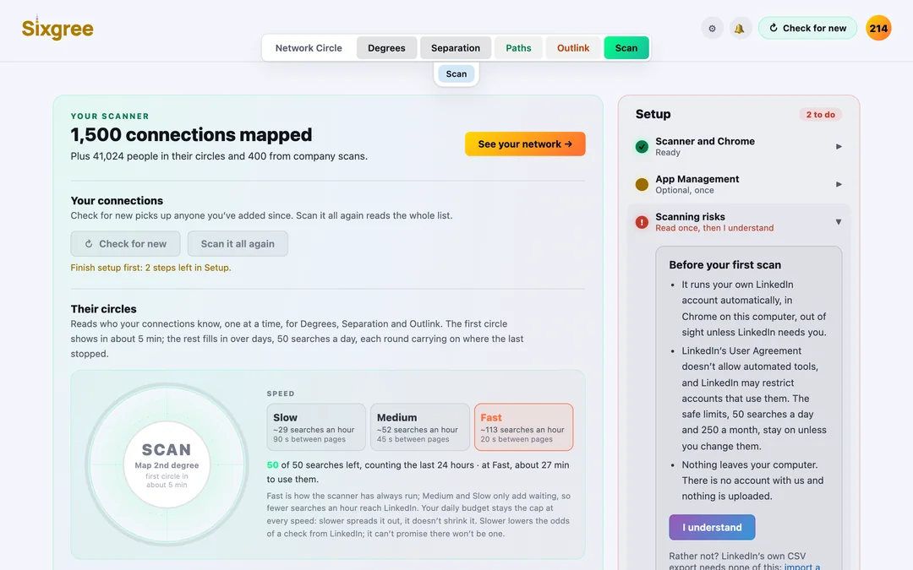Open the import a CSV link
913x570 pixels.
pyautogui.click(x=801, y=567)
